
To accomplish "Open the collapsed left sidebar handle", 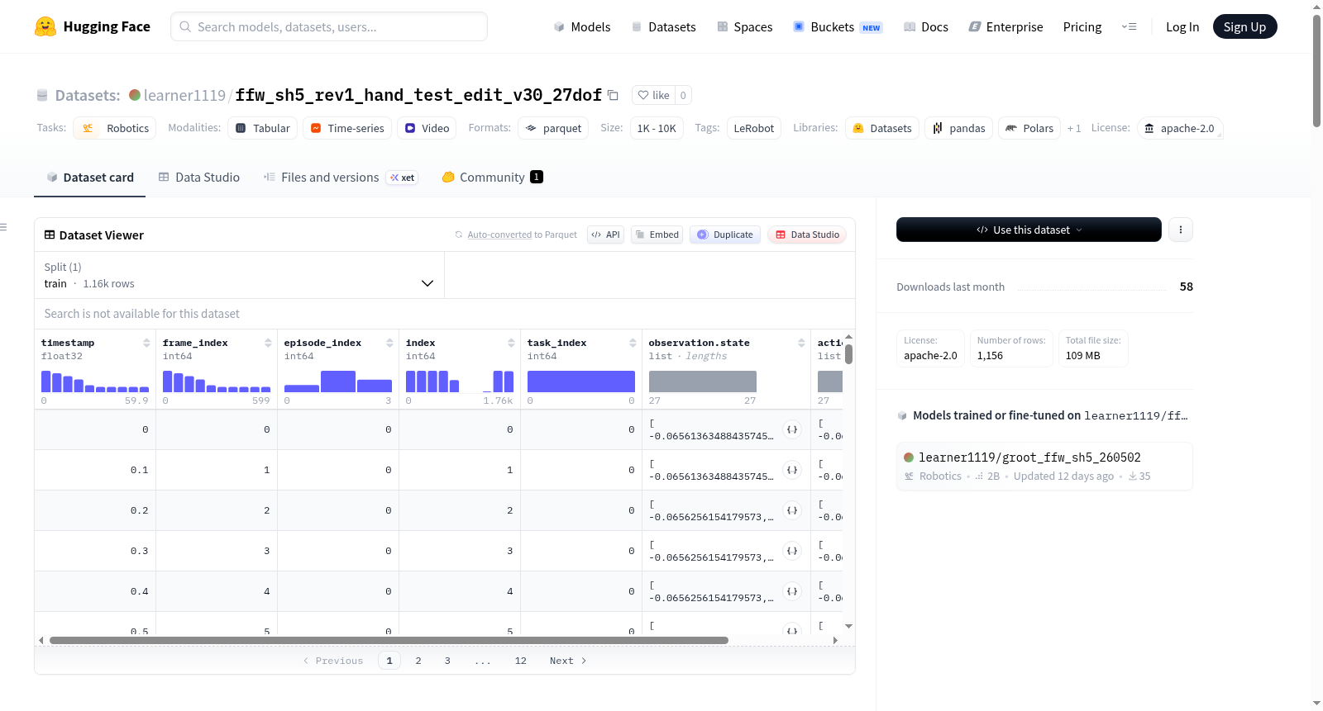I will 4,227.
